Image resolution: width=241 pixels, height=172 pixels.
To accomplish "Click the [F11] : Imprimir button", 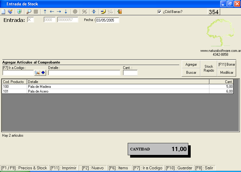I will pyautogui.click(x=63, y=168).
